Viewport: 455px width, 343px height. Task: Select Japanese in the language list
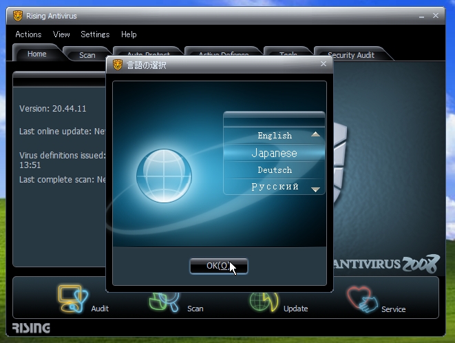click(x=274, y=153)
